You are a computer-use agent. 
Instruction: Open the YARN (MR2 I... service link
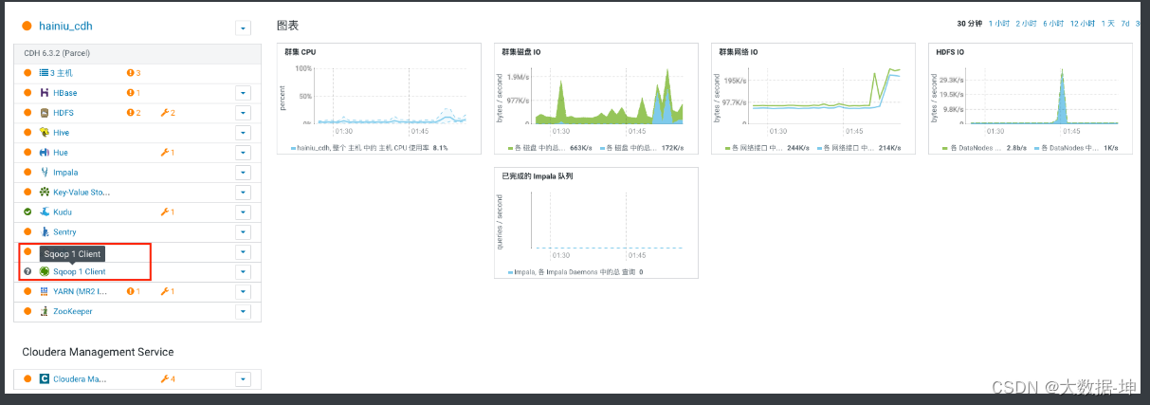80,291
